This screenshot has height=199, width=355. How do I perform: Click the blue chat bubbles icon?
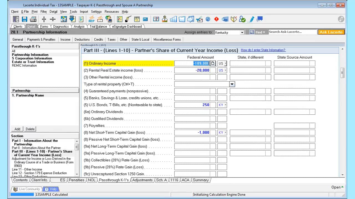click(x=260, y=19)
